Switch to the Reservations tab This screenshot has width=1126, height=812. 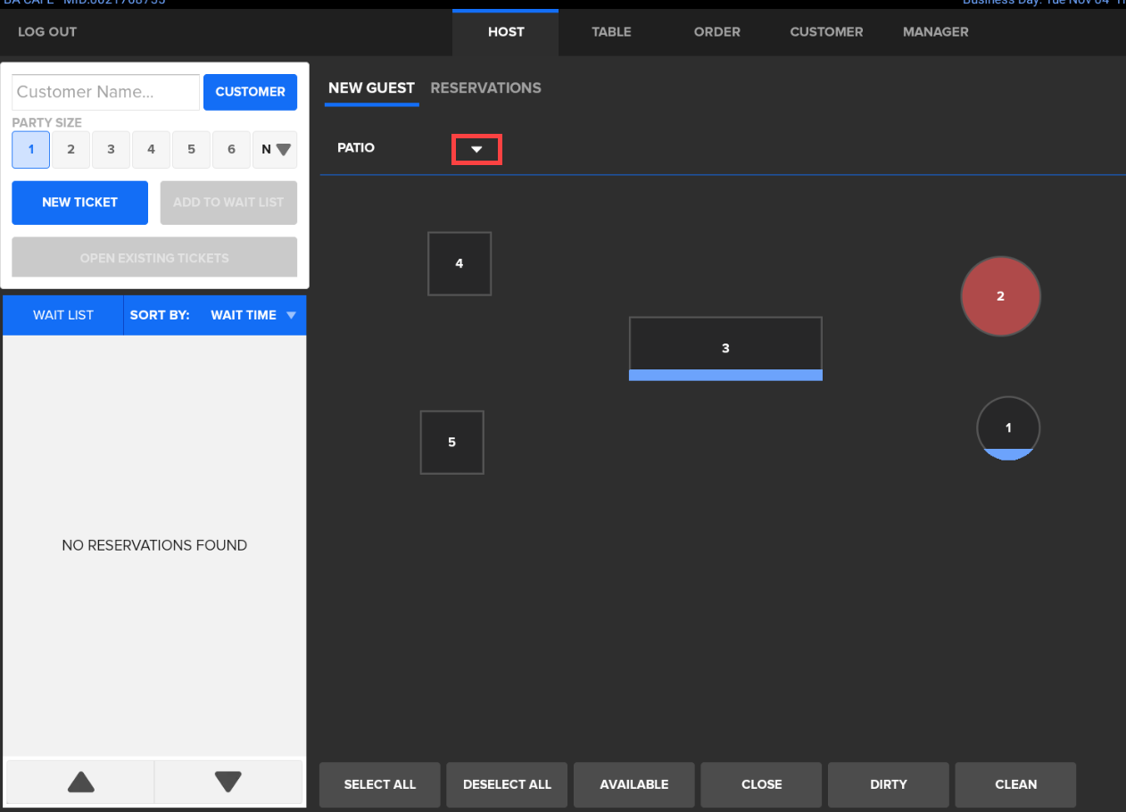(x=485, y=87)
